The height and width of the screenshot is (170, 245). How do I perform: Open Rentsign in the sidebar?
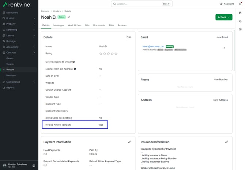[11, 41]
